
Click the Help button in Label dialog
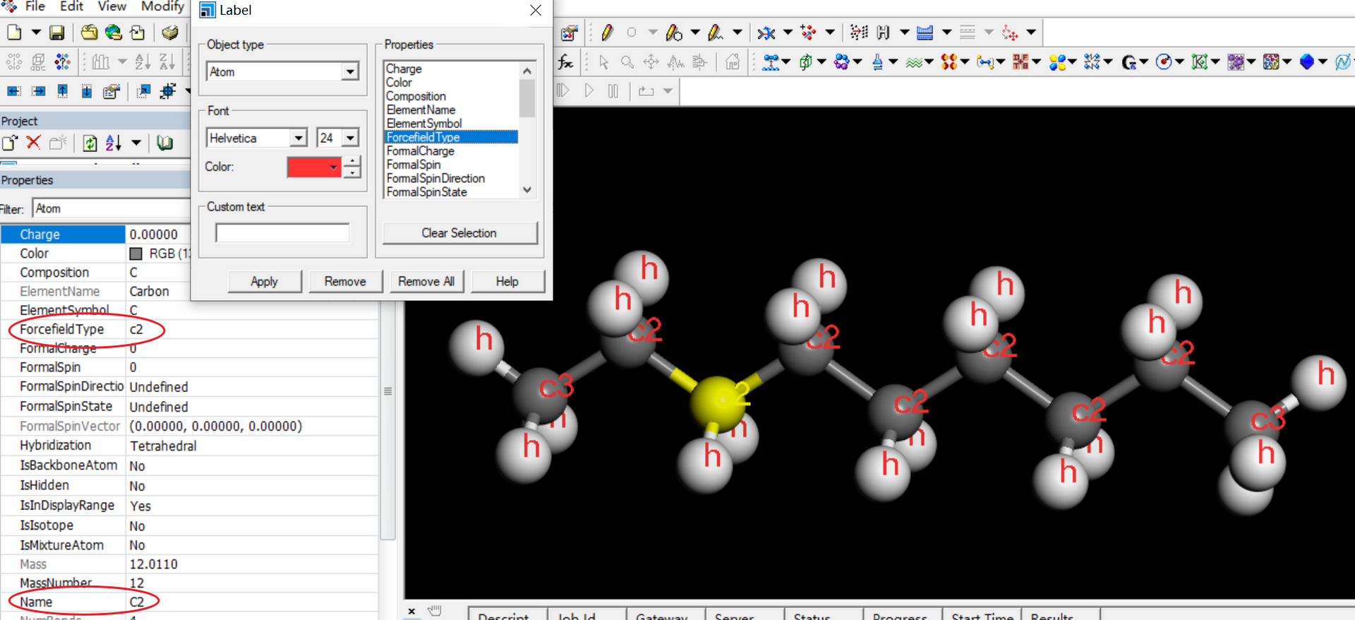tap(507, 281)
